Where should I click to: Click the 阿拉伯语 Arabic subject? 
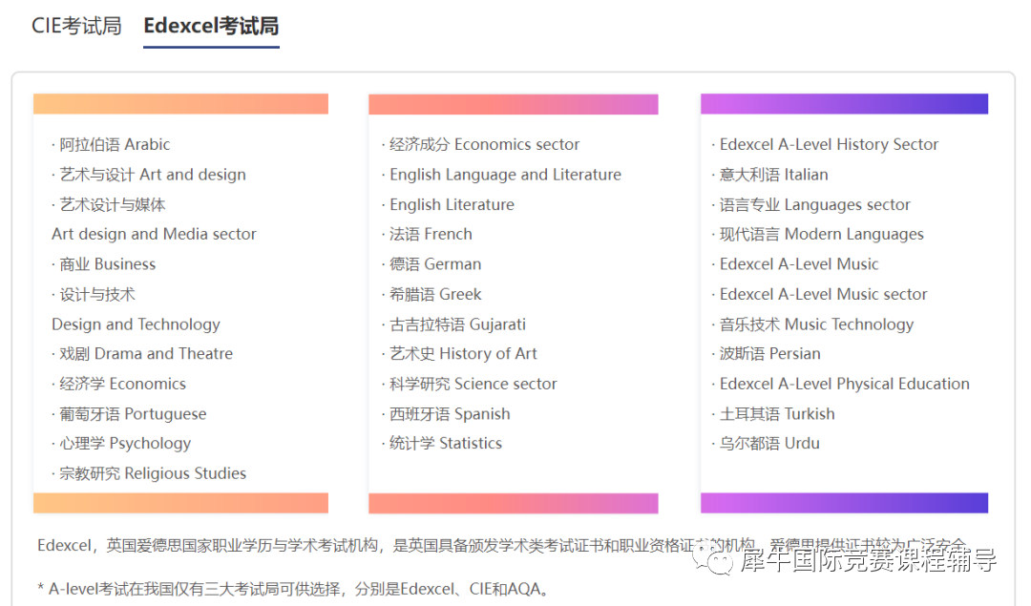tap(115, 145)
